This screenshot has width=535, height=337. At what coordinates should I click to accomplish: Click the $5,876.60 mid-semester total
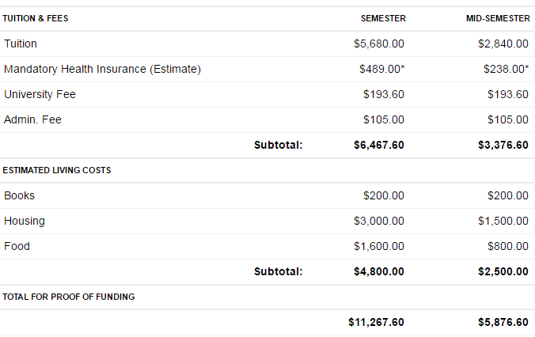point(503,322)
